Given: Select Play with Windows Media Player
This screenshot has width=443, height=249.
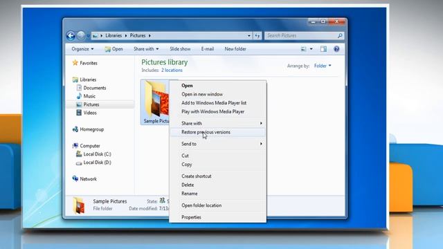Looking at the screenshot, I should 217,112.
